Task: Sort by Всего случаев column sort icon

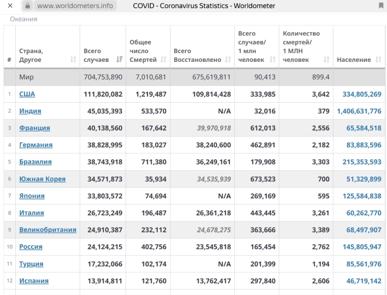Action: [x=119, y=60]
